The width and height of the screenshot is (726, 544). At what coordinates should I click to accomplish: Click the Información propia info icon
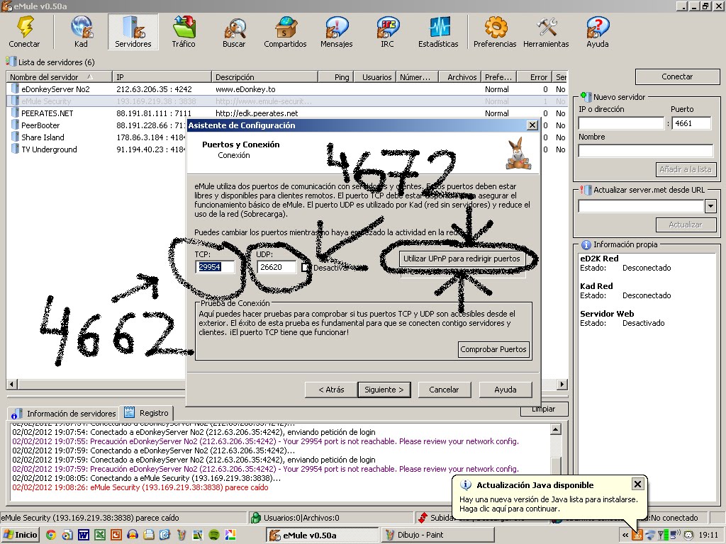click(586, 244)
